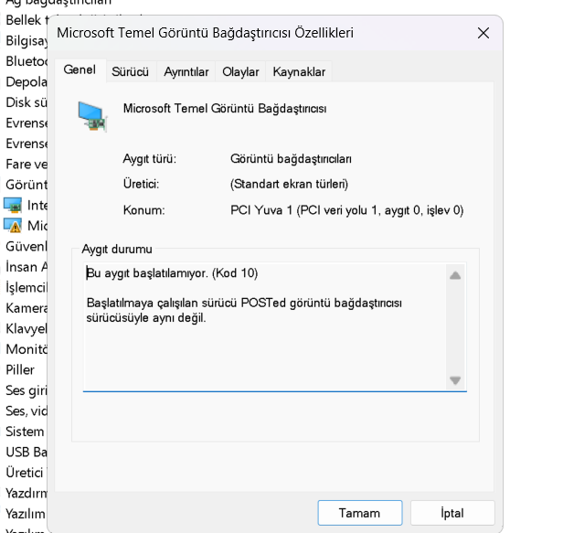Click the 'Görüntü bağdaştırıcıları' device type value
This screenshot has width=563, height=533.
(291, 158)
